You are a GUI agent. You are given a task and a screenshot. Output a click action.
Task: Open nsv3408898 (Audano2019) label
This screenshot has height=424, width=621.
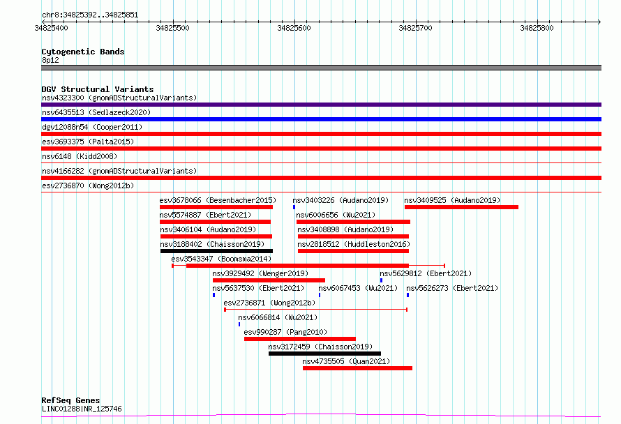(x=345, y=229)
